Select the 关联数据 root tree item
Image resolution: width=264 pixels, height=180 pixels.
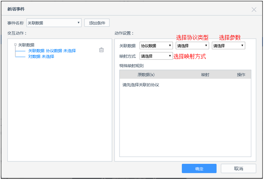coord(26,45)
